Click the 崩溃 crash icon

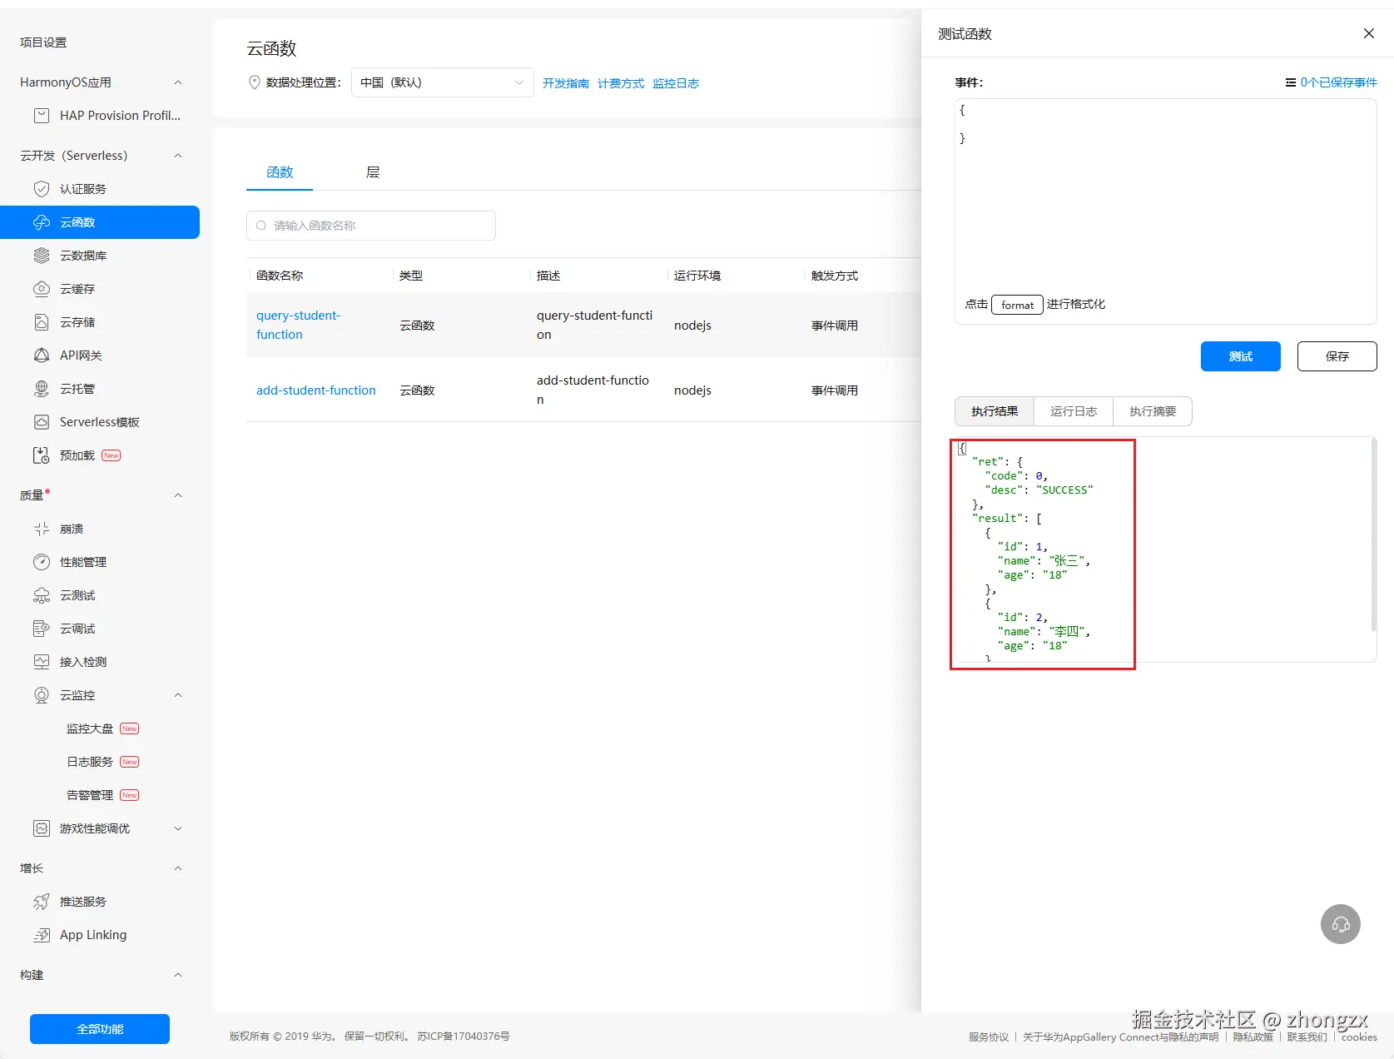[42, 529]
